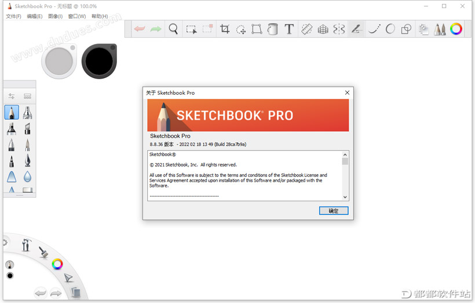Select the Hard Eraser cone brush
Image resolution: width=475 pixels, height=303 pixels.
[x=12, y=176]
